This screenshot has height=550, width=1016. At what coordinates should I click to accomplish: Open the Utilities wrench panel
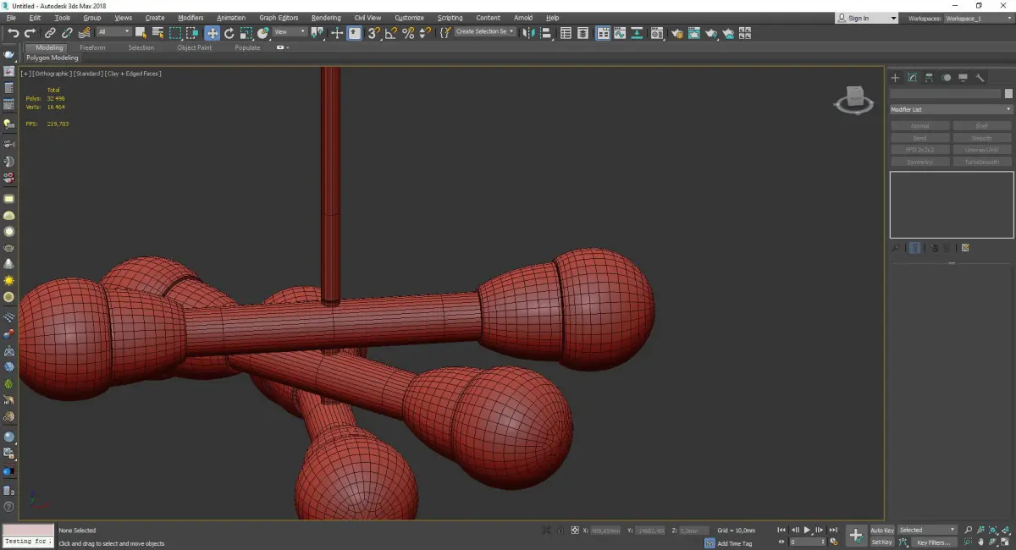980,78
